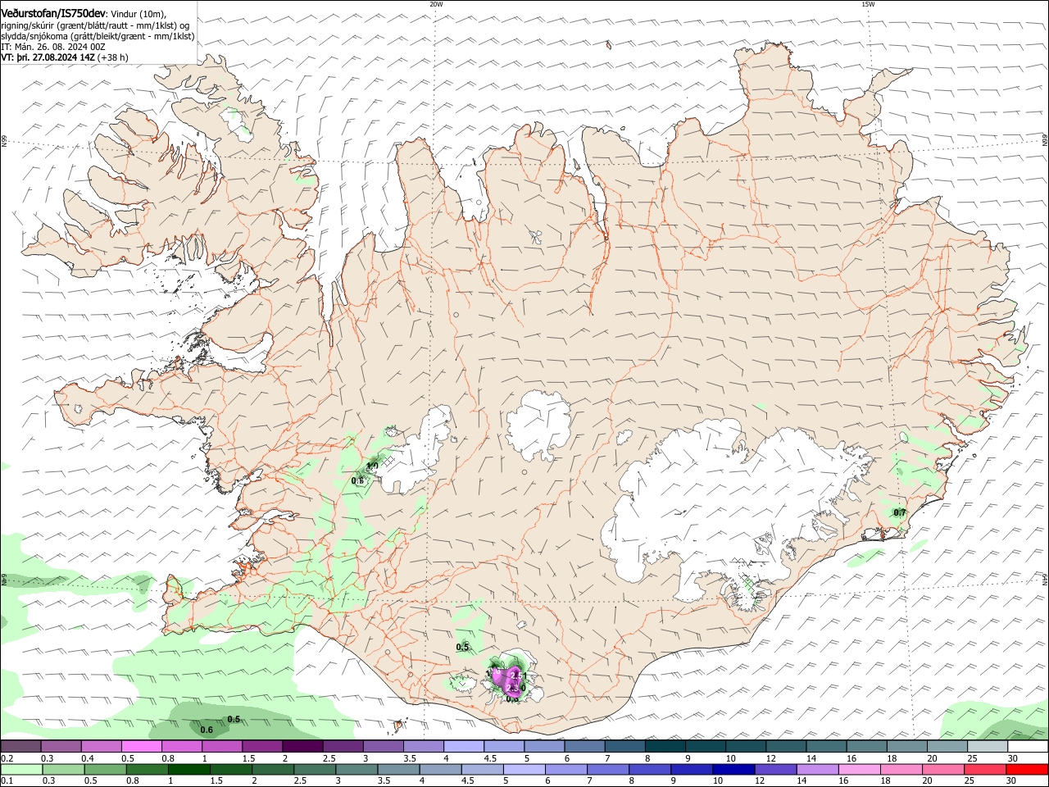
Task: Click the 0.6 precipitation value over the southwest sea
Action: pos(207,730)
